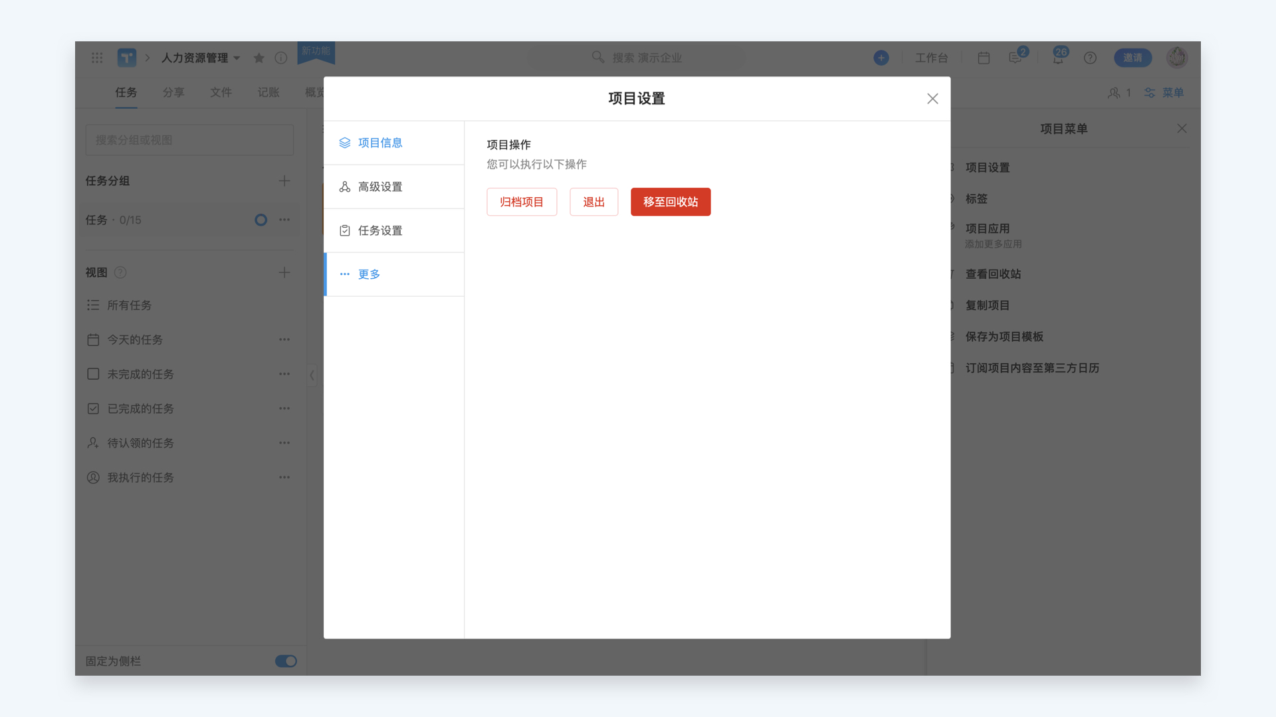This screenshot has width=1276, height=717.
Task: Open project info circle icon
Action: [281, 58]
